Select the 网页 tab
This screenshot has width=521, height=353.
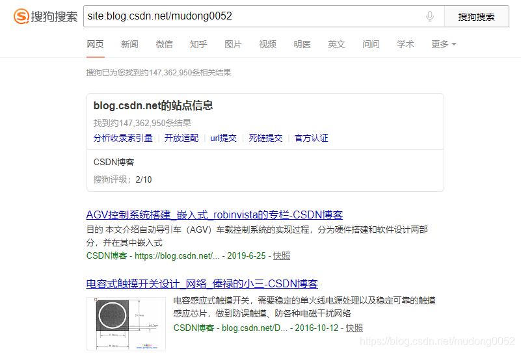(96, 44)
